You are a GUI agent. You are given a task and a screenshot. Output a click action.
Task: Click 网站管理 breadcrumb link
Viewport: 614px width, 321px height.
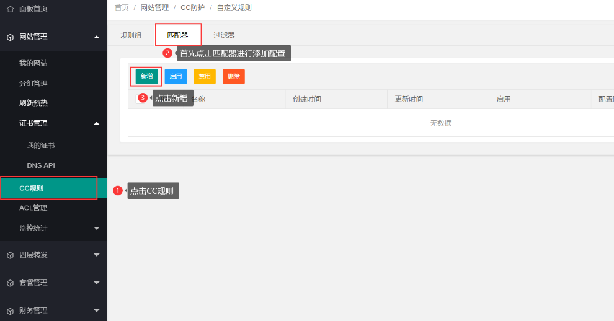click(x=154, y=7)
